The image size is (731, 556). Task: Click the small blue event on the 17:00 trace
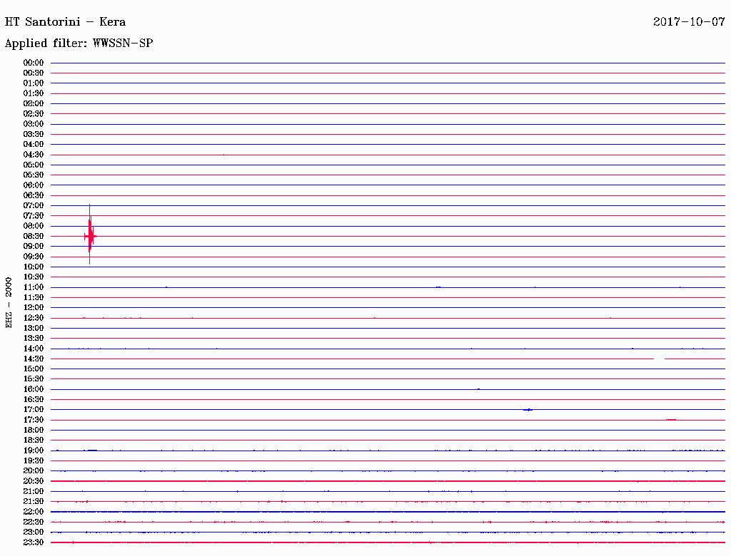[x=528, y=410]
